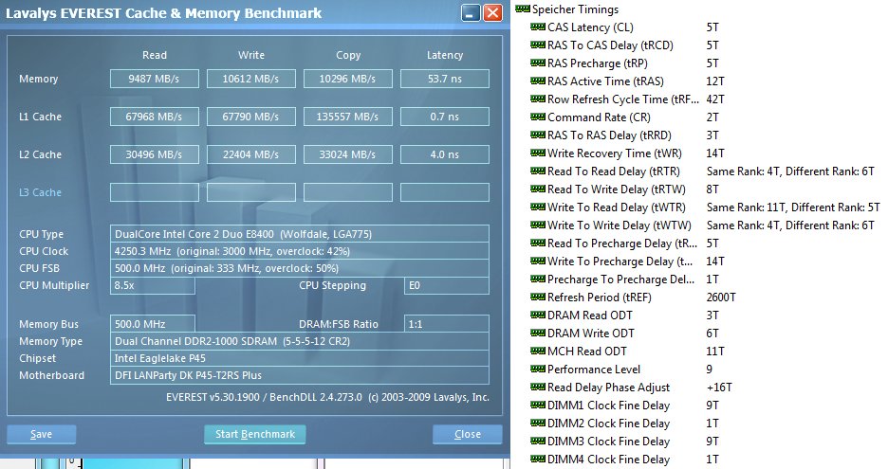Click the RAS Precharge (tRP) icon
The width and height of the screenshot is (888, 469).
pos(537,63)
